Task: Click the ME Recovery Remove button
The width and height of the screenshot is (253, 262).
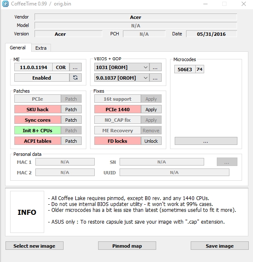Action: point(151,130)
